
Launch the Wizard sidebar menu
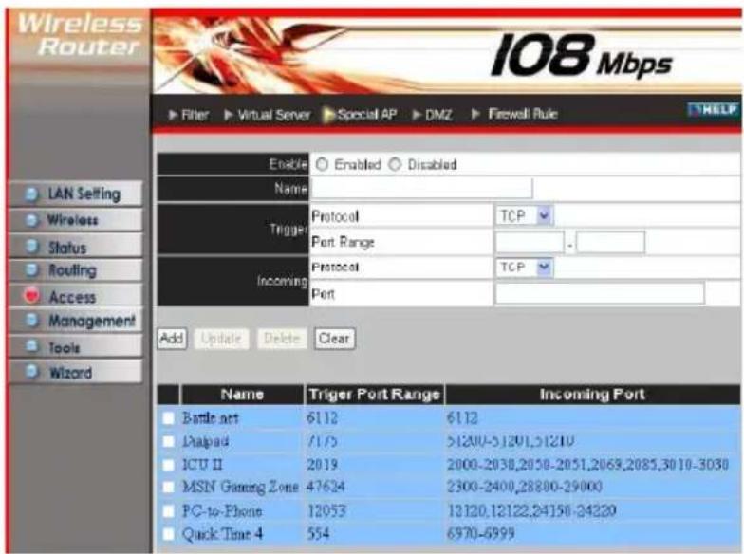[x=76, y=372]
